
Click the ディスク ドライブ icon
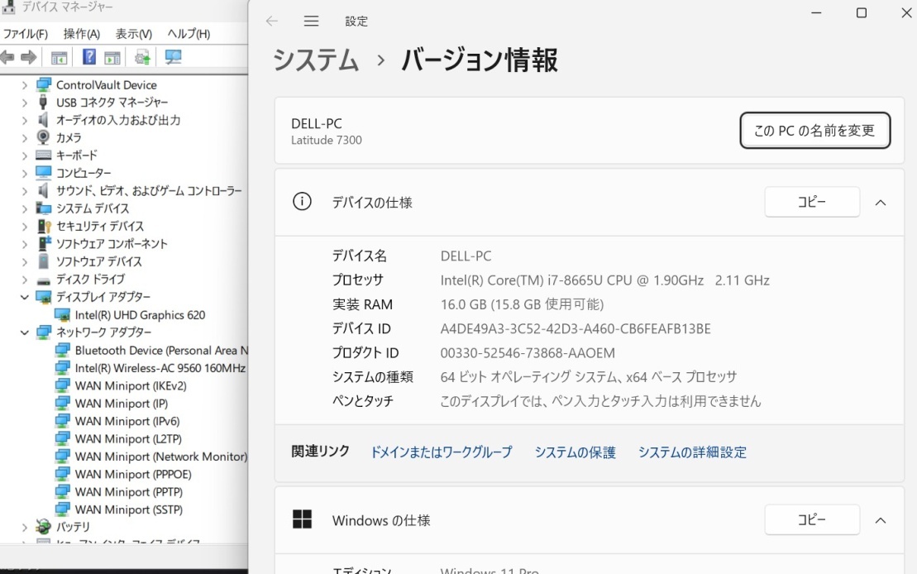point(43,280)
